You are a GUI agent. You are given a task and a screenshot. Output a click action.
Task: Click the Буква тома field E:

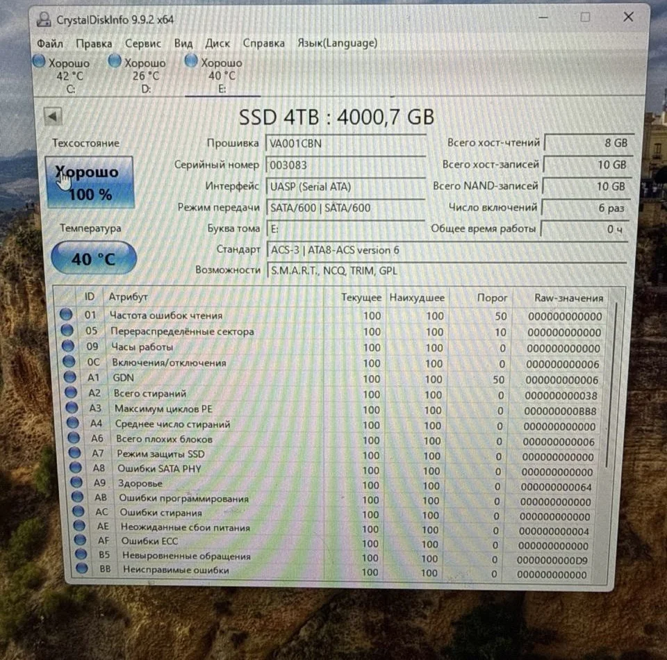click(x=345, y=229)
